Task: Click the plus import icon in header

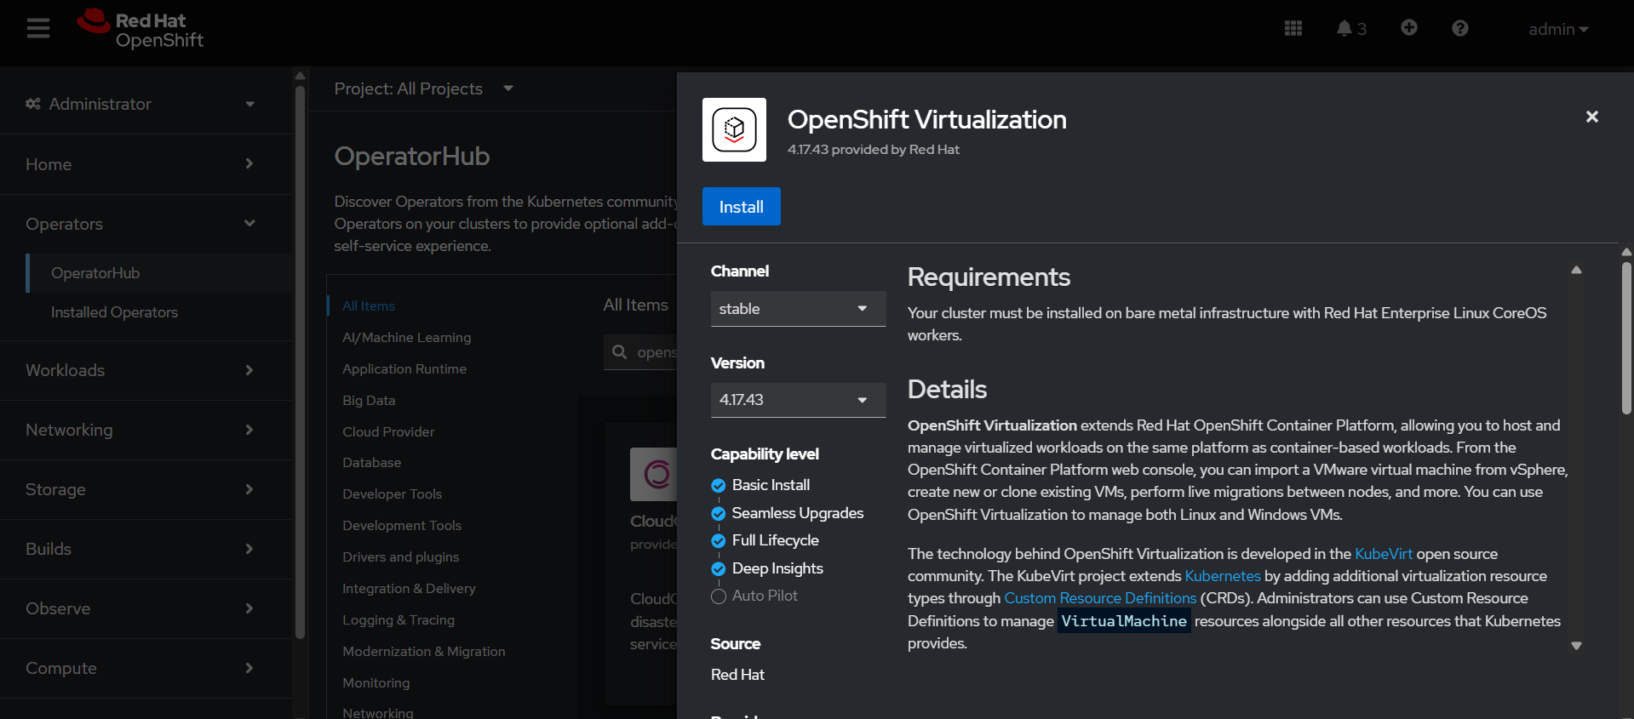Action: pos(1408,28)
